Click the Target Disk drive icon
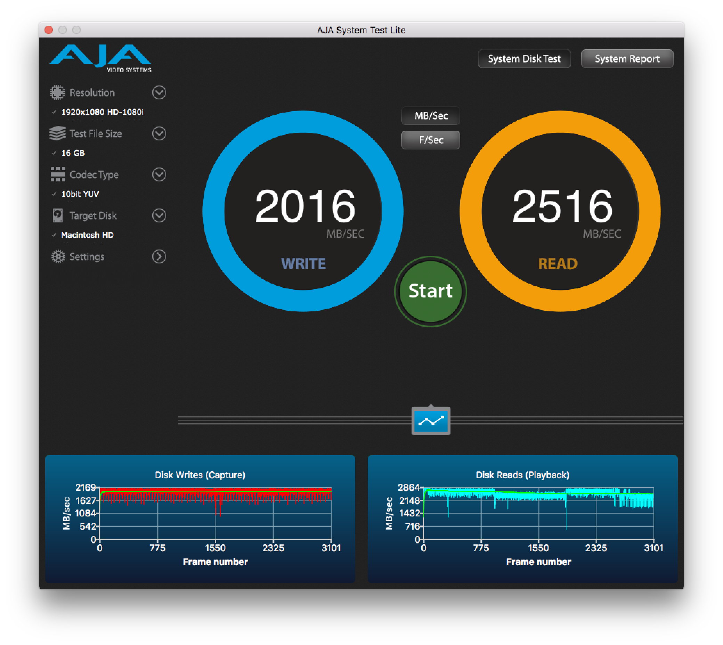723x645 pixels. point(57,215)
